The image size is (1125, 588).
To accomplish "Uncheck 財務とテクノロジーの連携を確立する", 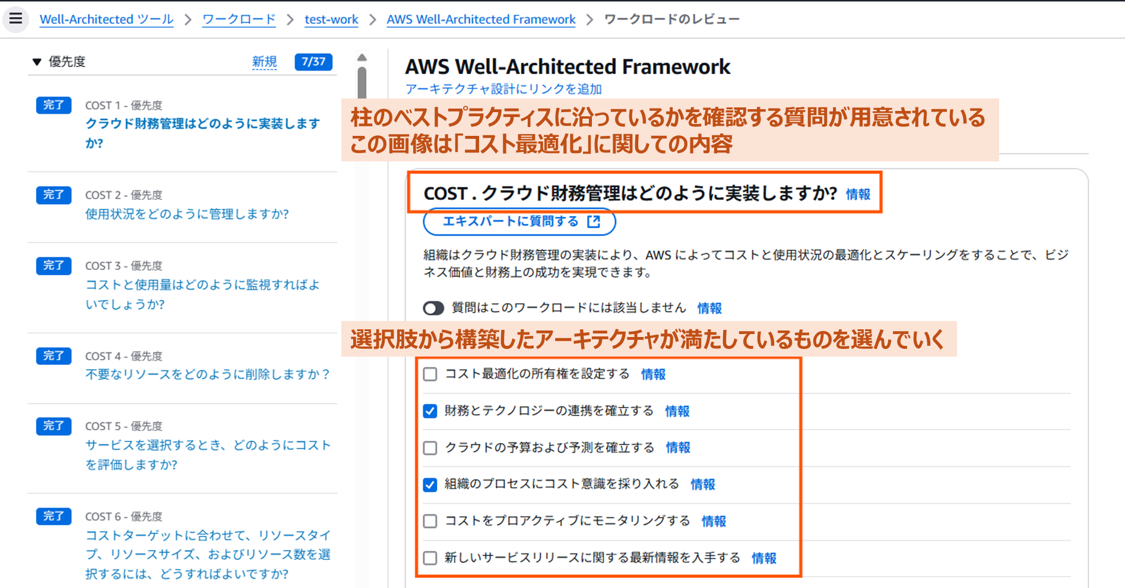I will pos(430,411).
